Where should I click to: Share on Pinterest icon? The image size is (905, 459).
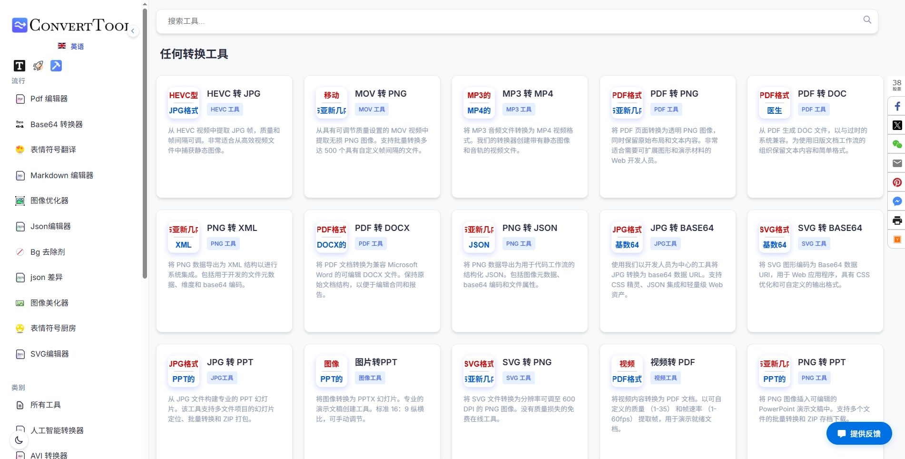(897, 182)
